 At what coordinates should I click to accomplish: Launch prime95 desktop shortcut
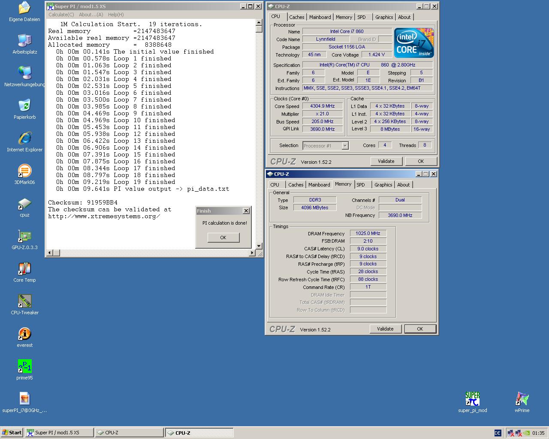tap(24, 370)
